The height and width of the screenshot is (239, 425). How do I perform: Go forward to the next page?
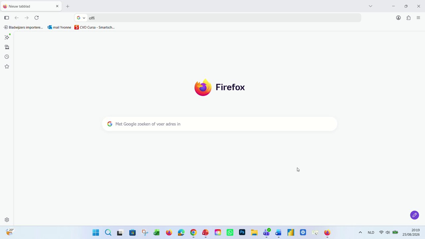(27, 18)
